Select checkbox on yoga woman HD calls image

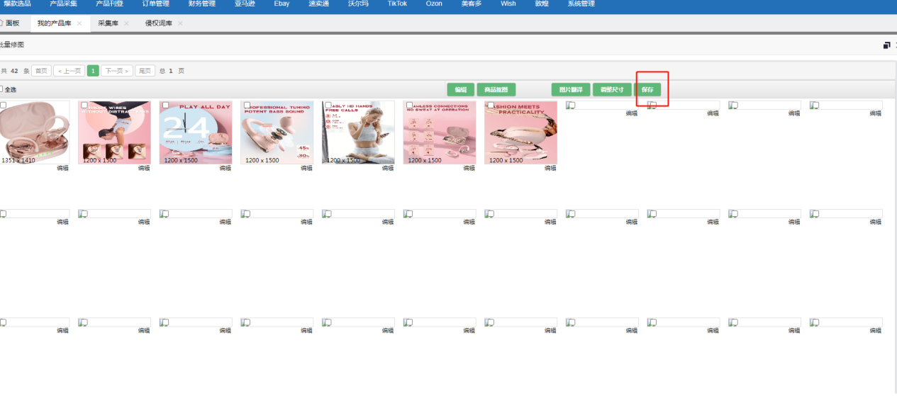328,105
